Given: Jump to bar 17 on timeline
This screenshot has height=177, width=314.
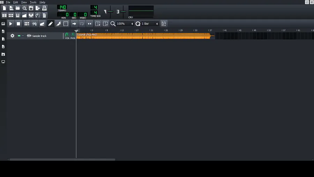Looking at the screenshot, I should point(136,30).
